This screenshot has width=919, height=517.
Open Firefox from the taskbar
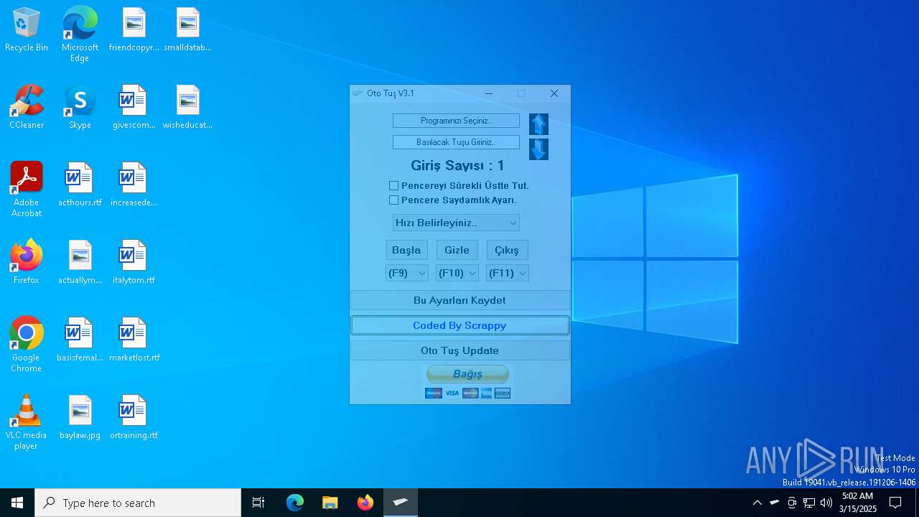coord(365,503)
